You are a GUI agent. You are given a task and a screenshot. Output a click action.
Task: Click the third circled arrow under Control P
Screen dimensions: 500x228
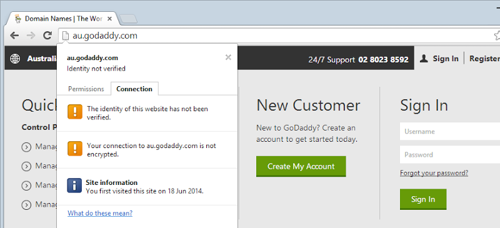(26, 186)
